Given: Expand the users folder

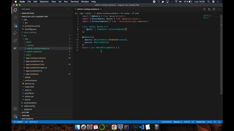Looking at the screenshot, I should click(x=46, y=55).
